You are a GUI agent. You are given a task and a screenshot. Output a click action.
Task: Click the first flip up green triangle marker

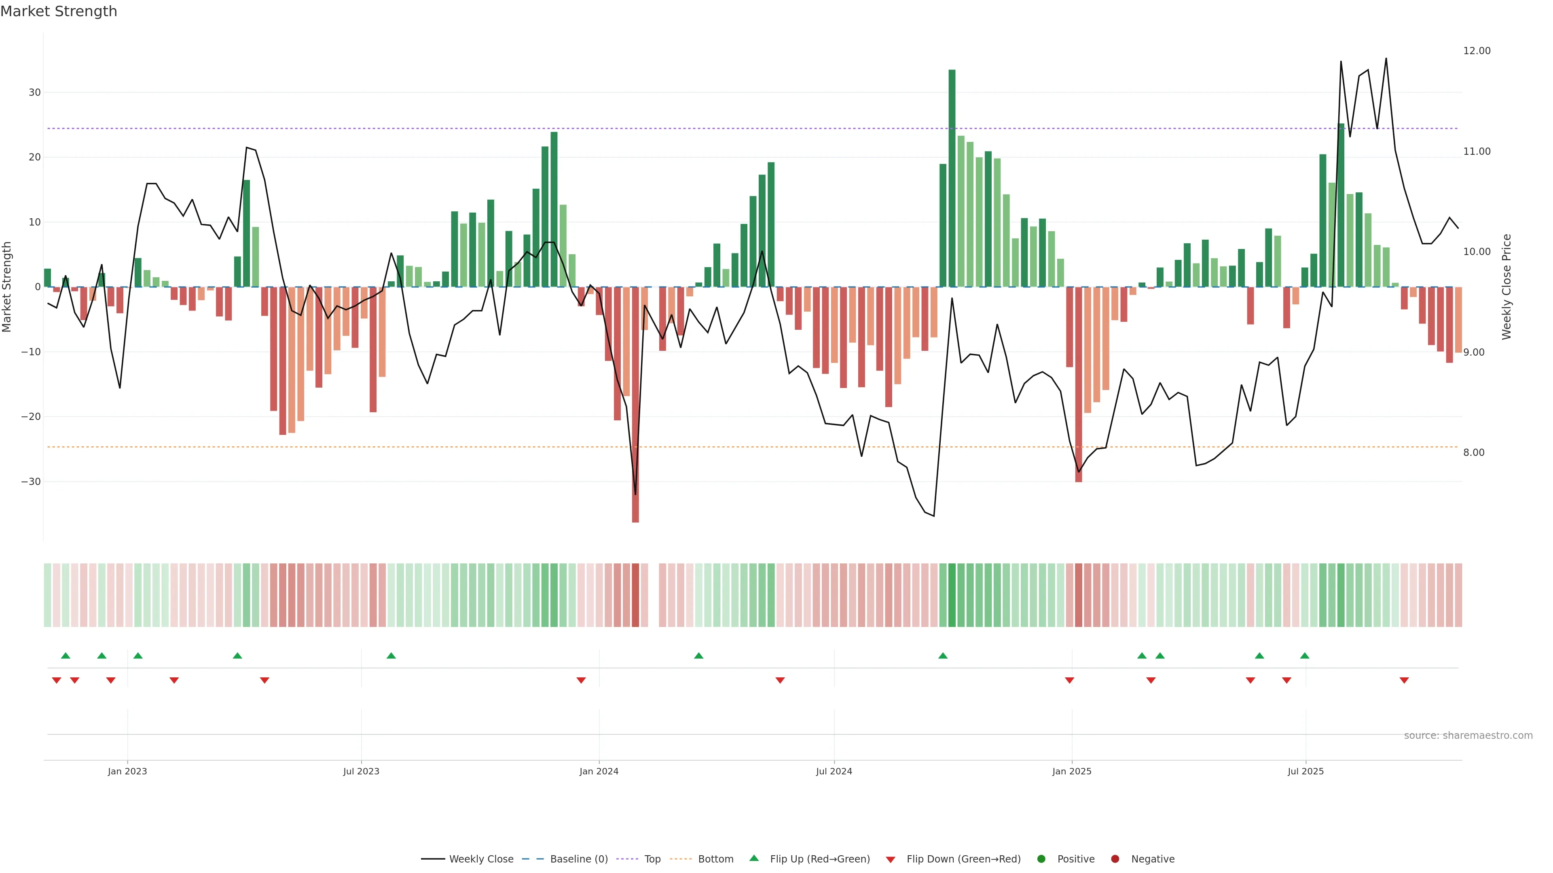pos(66,656)
